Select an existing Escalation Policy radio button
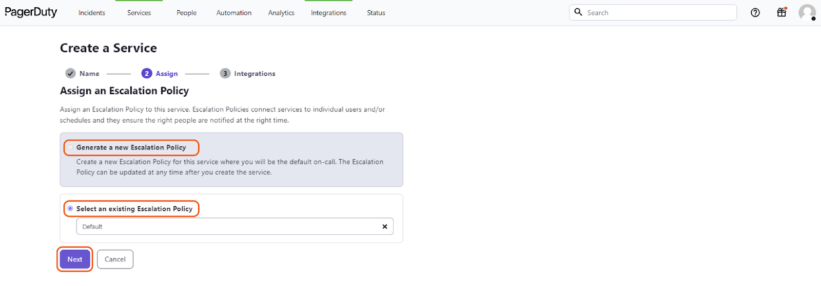 [x=70, y=209]
